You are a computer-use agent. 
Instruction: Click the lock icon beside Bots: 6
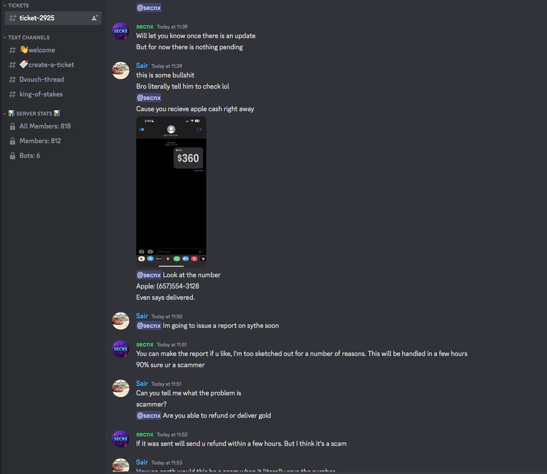point(13,156)
